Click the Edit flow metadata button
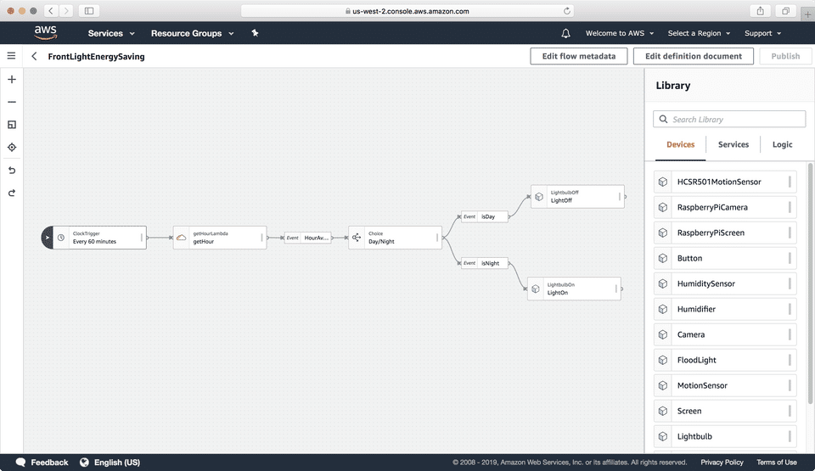Image resolution: width=815 pixels, height=471 pixels. click(x=578, y=56)
